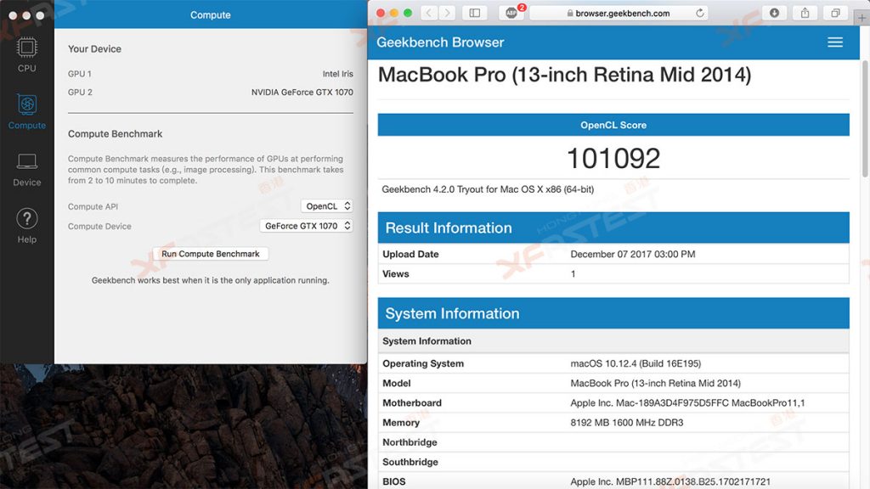
Task: Click the Memory value 8192 MB 1600 MHz DDR3
Action: pos(626,423)
